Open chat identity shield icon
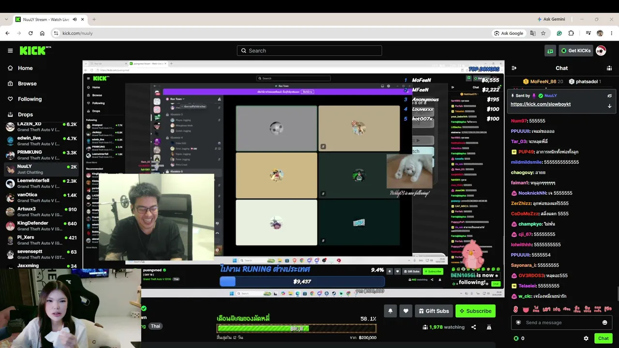Viewport: 619px width, 348px height. [x=518, y=322]
